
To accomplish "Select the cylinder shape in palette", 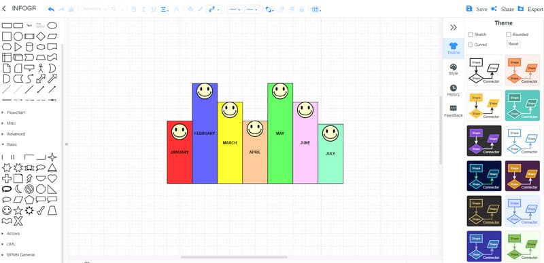I will (29, 47).
